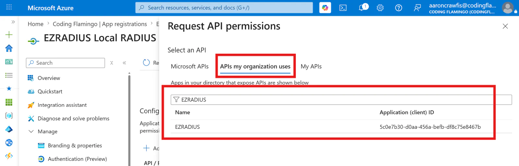Switch to Microsoft APIs tab

(190, 66)
